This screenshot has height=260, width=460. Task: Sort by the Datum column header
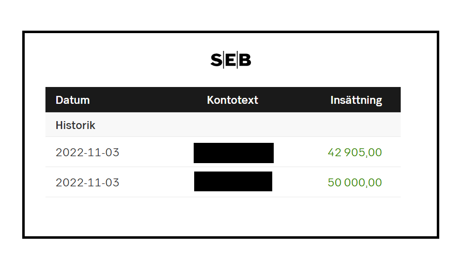[x=73, y=100]
